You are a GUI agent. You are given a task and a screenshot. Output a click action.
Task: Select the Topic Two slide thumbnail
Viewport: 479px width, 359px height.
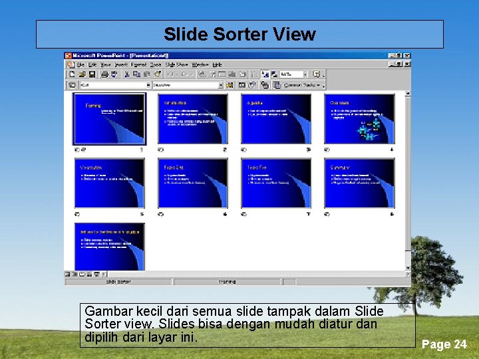pos(276,183)
